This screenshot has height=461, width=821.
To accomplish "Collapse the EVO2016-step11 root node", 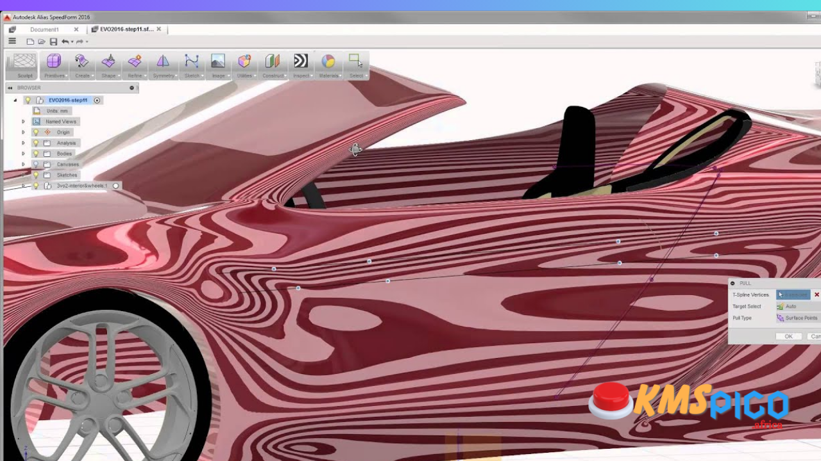I will click(x=15, y=101).
